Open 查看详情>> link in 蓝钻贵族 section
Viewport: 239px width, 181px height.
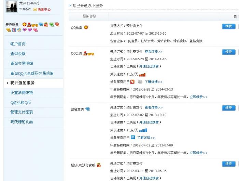154,107
